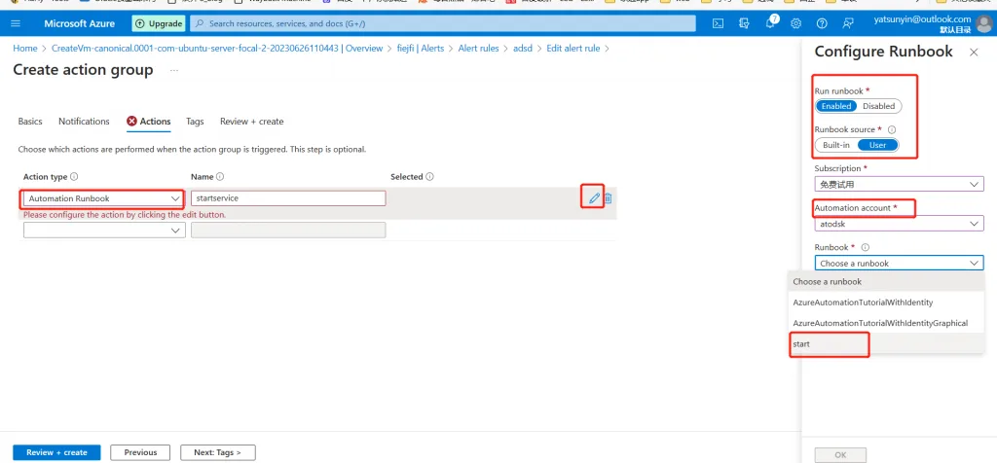The height and width of the screenshot is (463, 997).
Task: Click the account avatar picture
Action: 984,23
